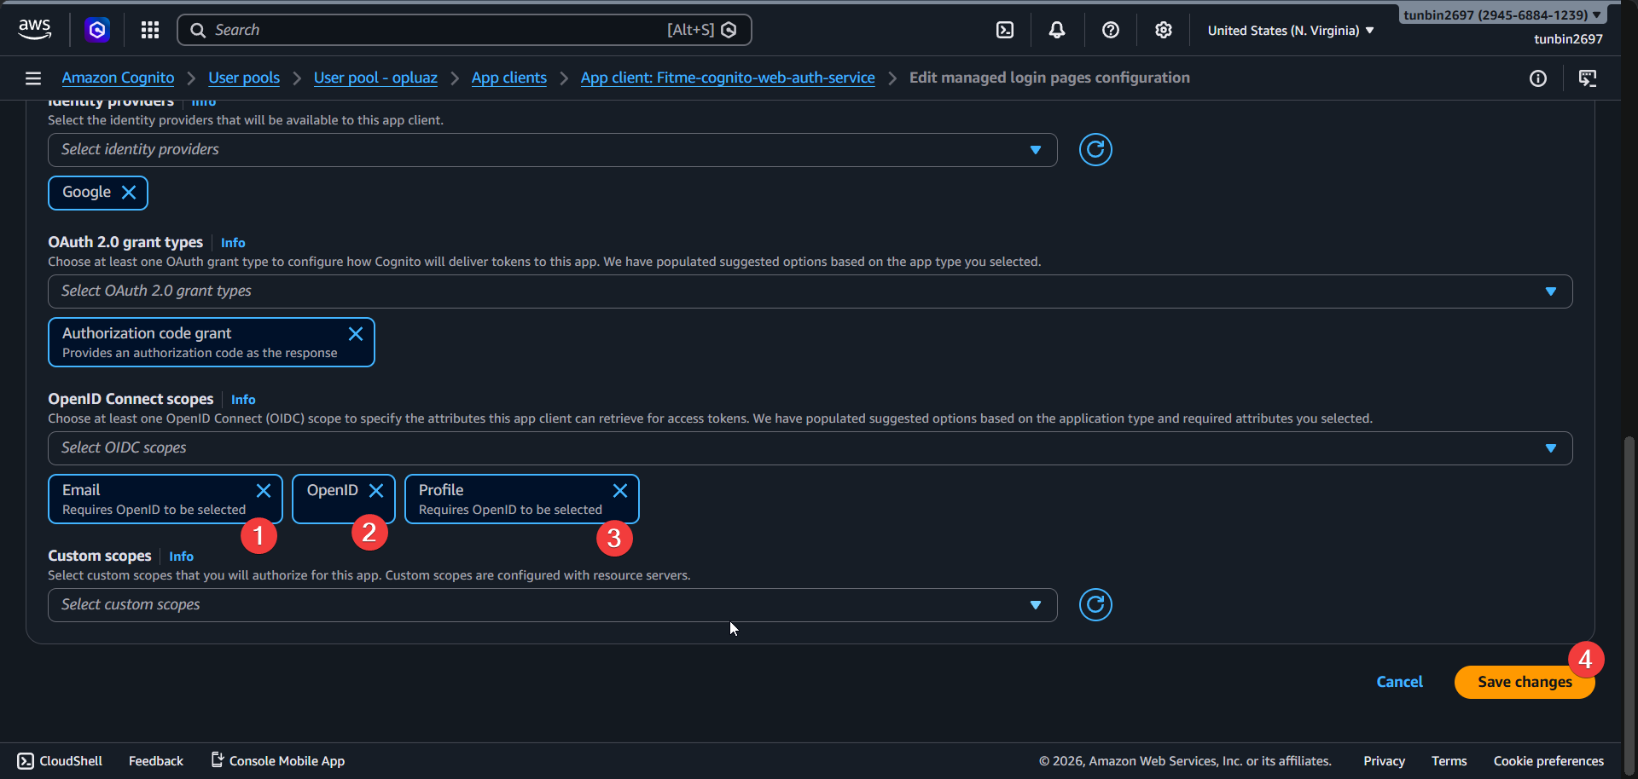The width and height of the screenshot is (1638, 779).
Task: Refresh the custom scopes list
Action: tap(1095, 604)
